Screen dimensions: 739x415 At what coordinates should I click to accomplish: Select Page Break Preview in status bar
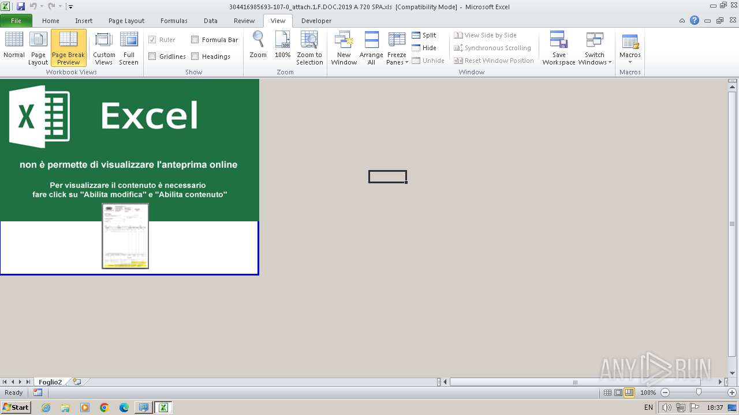629,393
